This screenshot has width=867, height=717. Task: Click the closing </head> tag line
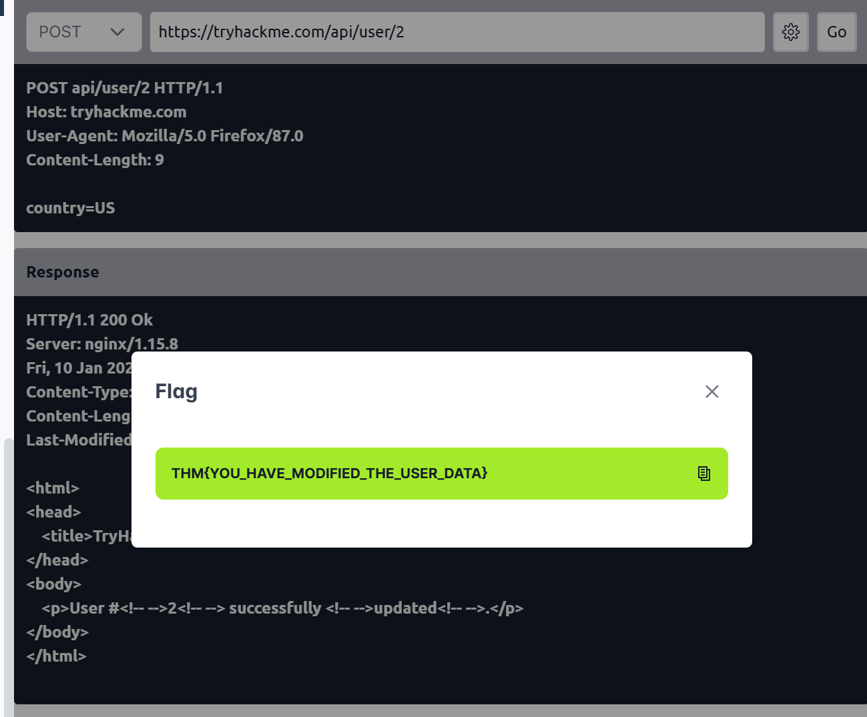(x=57, y=560)
